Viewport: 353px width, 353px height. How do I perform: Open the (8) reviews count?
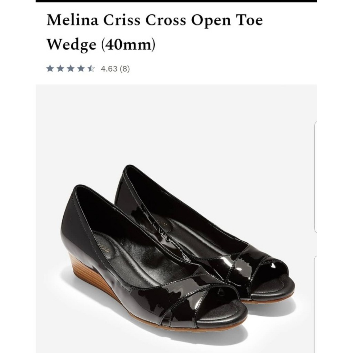coord(125,69)
